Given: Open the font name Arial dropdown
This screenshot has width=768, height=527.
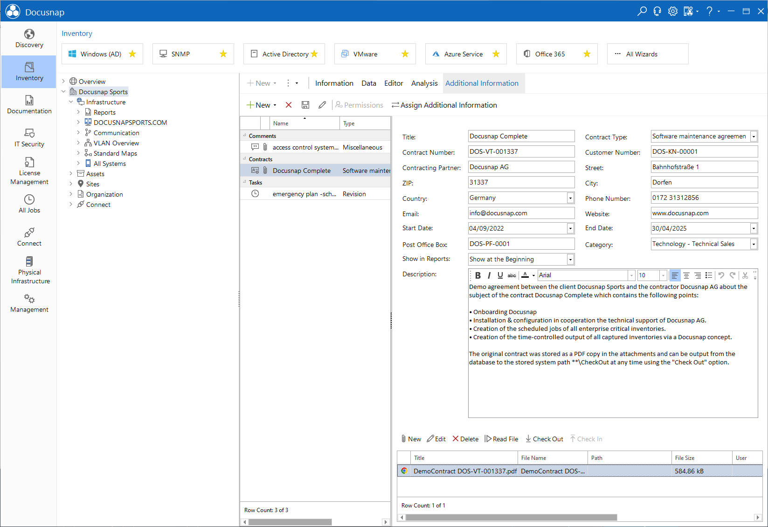Looking at the screenshot, I should 631,275.
